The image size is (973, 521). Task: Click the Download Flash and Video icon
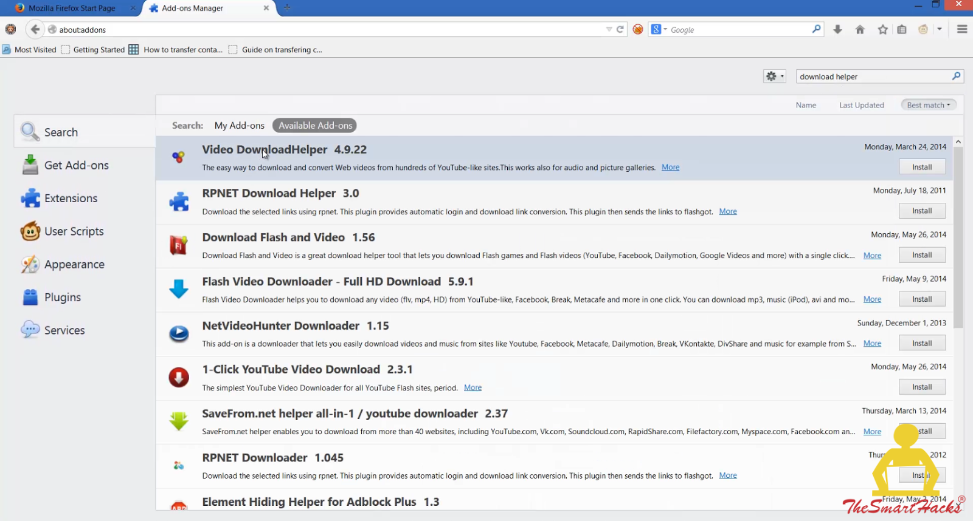(179, 245)
